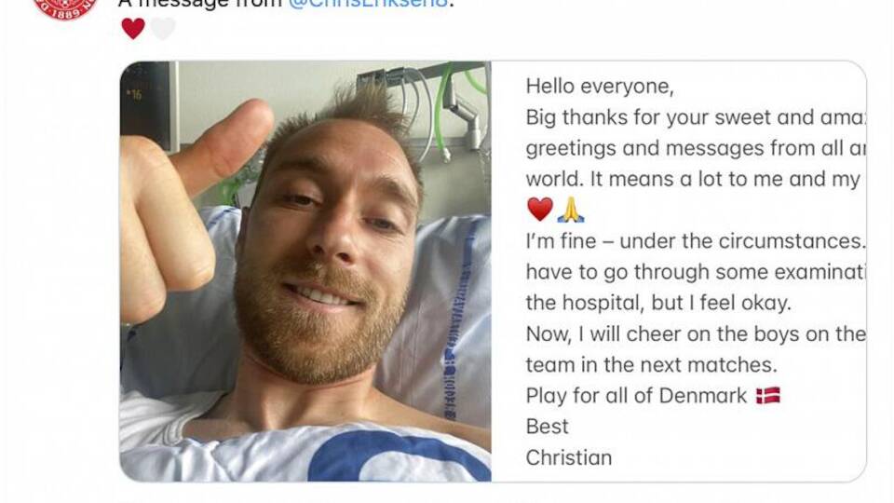Click the "Hello everyone," greeting line
This screenshot has height=503, width=894.
click(x=599, y=86)
